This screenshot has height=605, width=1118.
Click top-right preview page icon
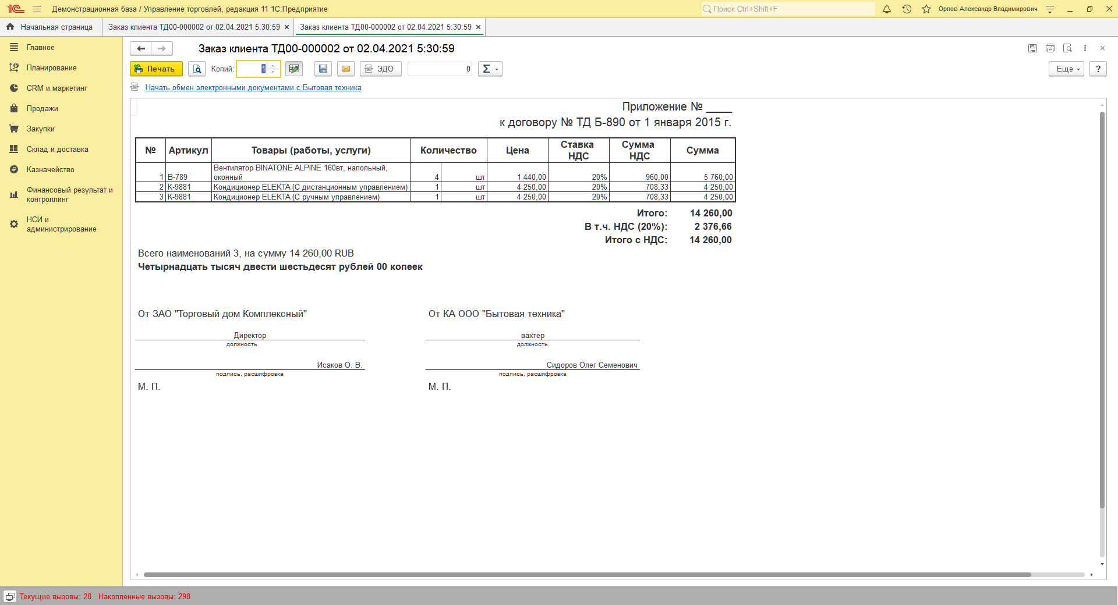coord(1067,48)
